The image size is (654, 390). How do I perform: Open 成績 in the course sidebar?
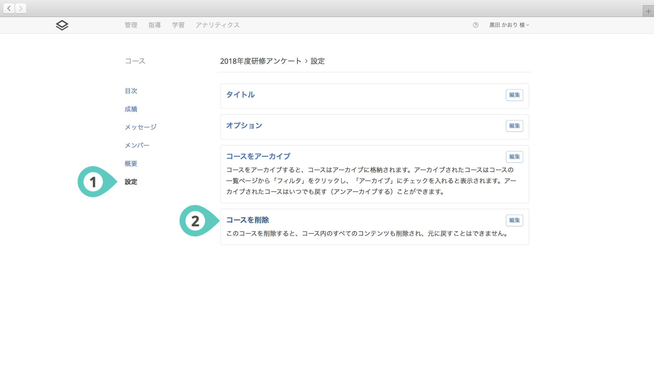point(131,109)
